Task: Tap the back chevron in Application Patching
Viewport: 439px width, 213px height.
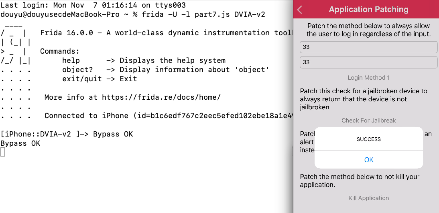Action: point(300,10)
